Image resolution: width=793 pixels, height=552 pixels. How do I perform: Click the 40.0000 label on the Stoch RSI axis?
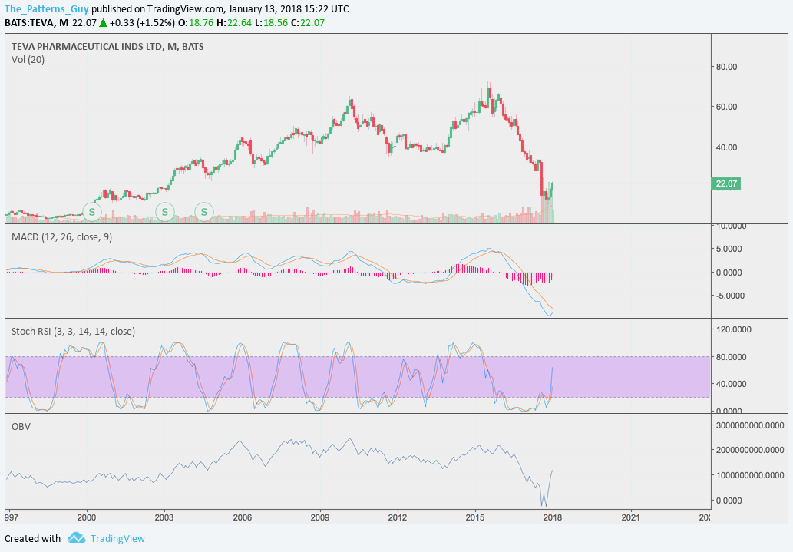pyautogui.click(x=732, y=384)
